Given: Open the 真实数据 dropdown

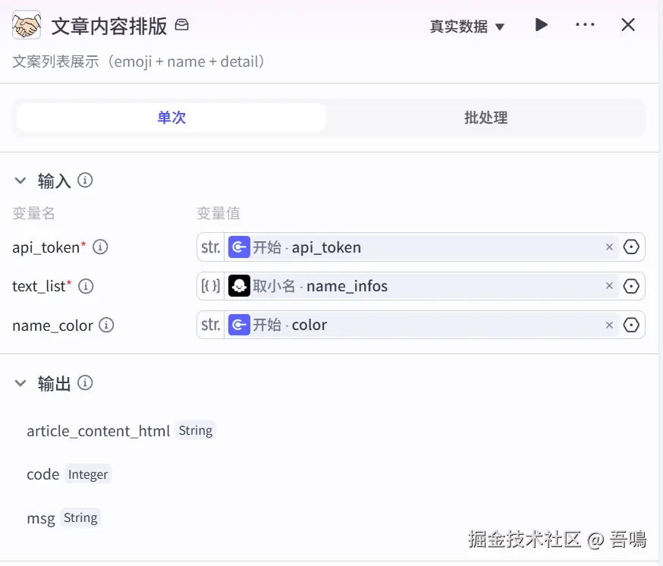Looking at the screenshot, I should [467, 27].
